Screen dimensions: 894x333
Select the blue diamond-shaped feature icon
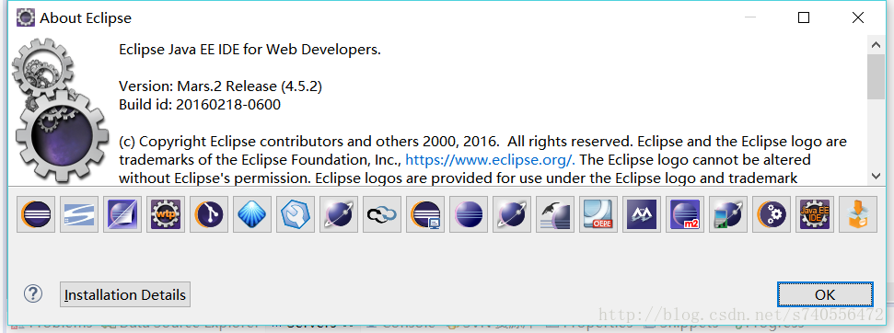tap(252, 214)
